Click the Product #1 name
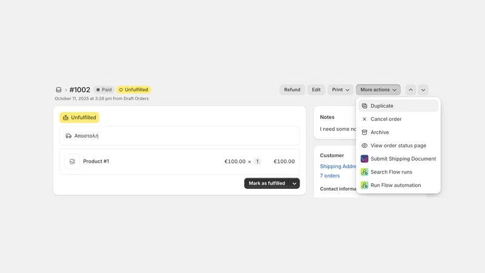485x273 pixels. [x=96, y=161]
